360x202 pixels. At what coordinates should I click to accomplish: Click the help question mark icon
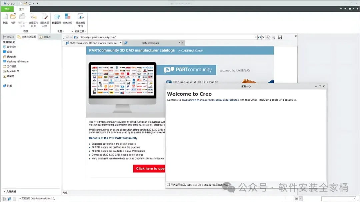357,9
